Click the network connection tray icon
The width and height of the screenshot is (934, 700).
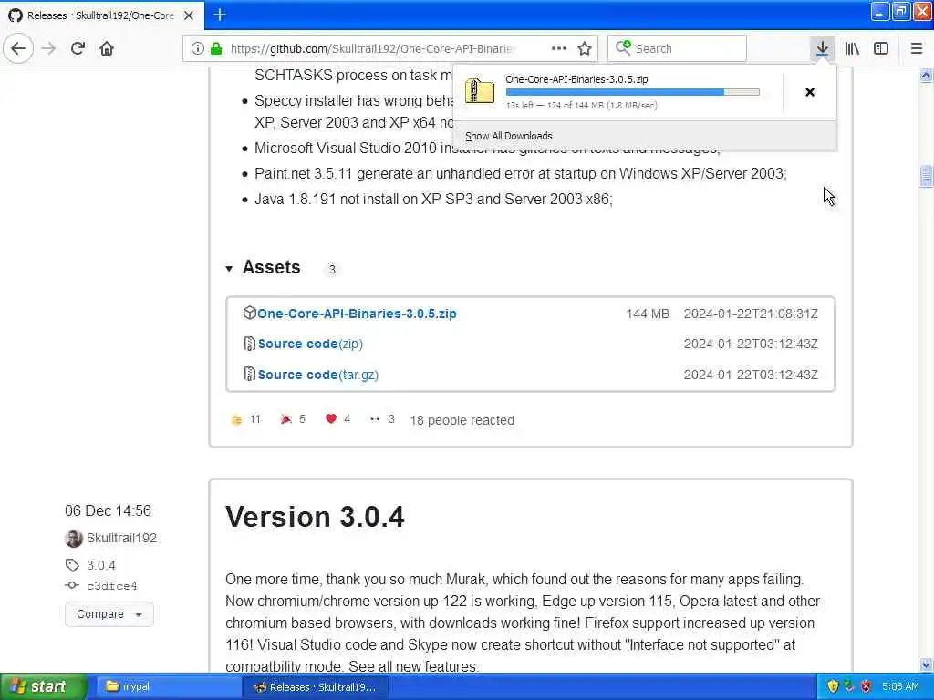tap(849, 686)
